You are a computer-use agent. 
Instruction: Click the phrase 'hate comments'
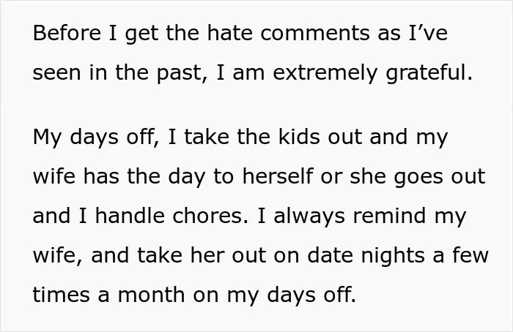288,33
